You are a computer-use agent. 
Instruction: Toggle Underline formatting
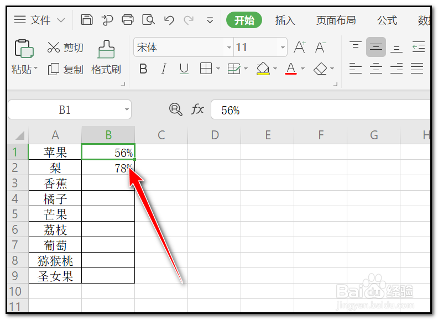[184, 69]
